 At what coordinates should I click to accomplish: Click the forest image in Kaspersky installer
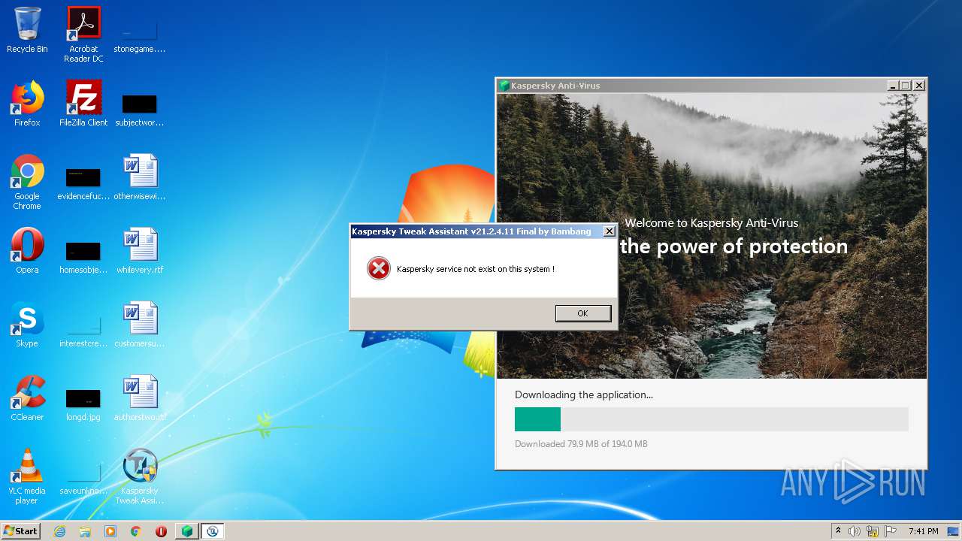coord(711,236)
